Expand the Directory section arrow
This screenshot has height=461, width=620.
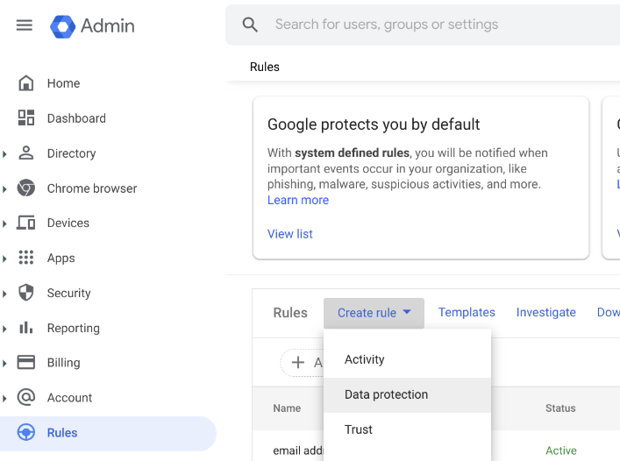click(x=4, y=153)
